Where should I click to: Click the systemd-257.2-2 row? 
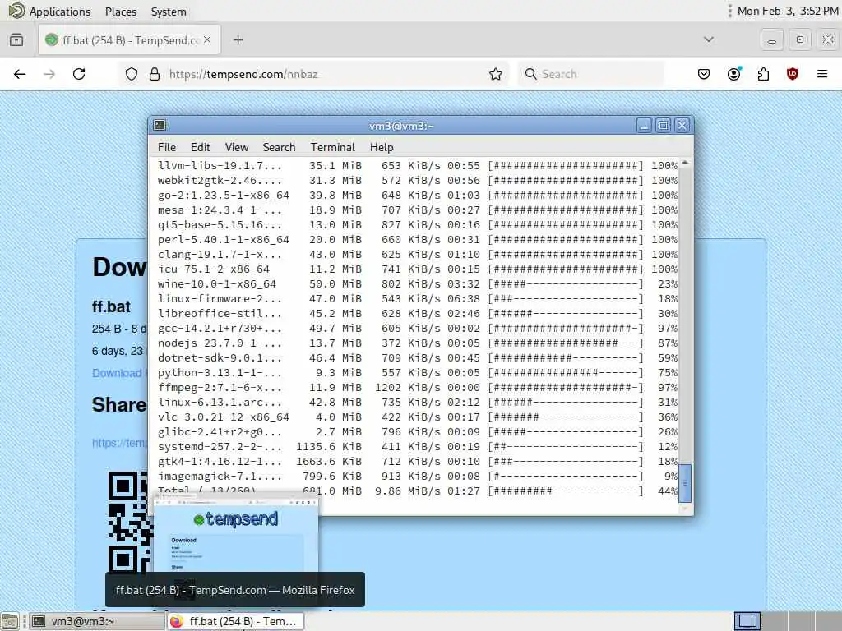[x=417, y=446]
